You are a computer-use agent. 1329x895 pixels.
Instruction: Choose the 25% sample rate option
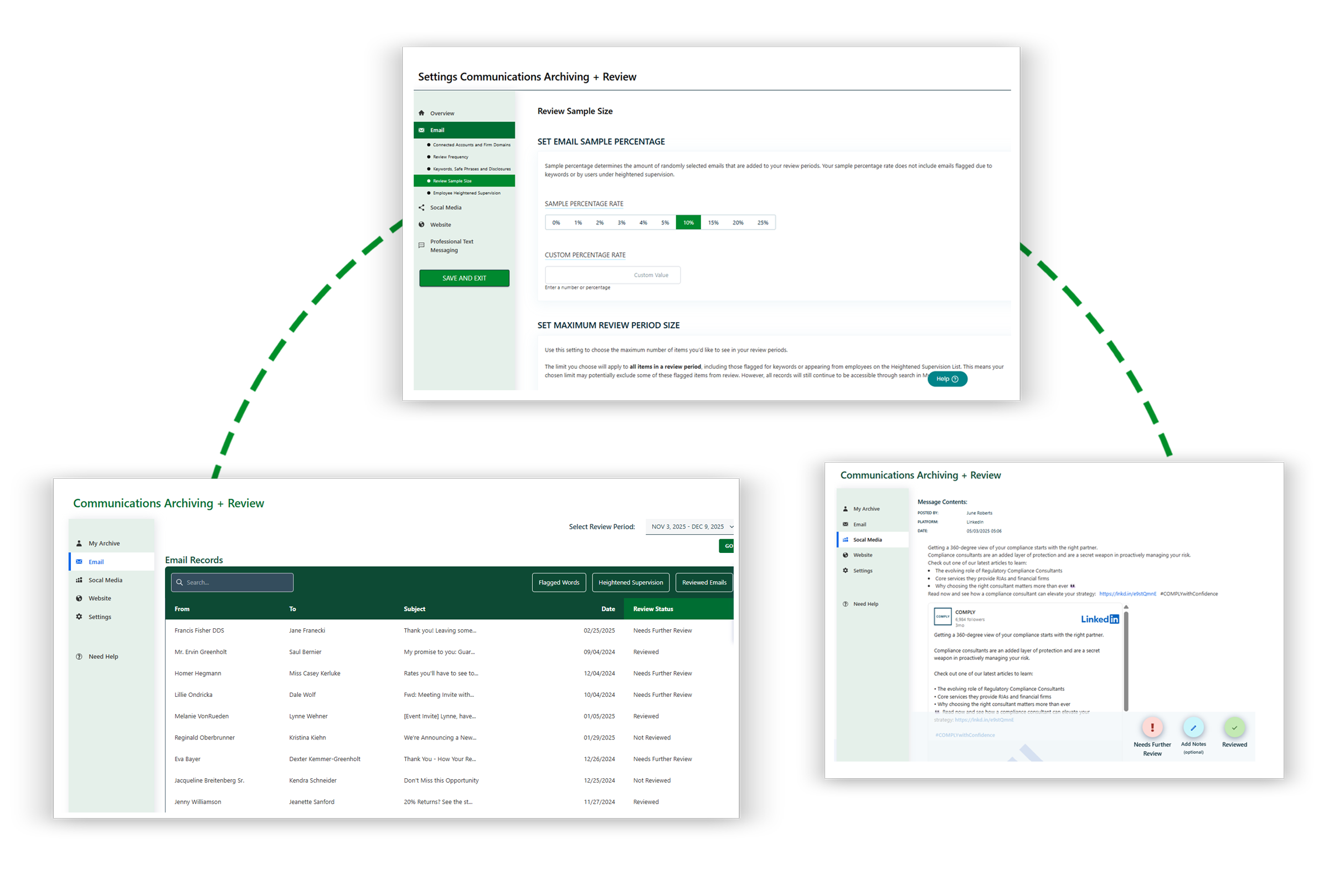763,222
